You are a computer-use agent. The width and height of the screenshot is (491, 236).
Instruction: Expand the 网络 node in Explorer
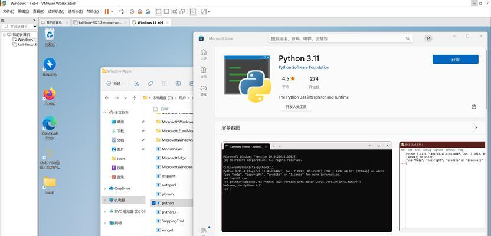tap(105, 223)
